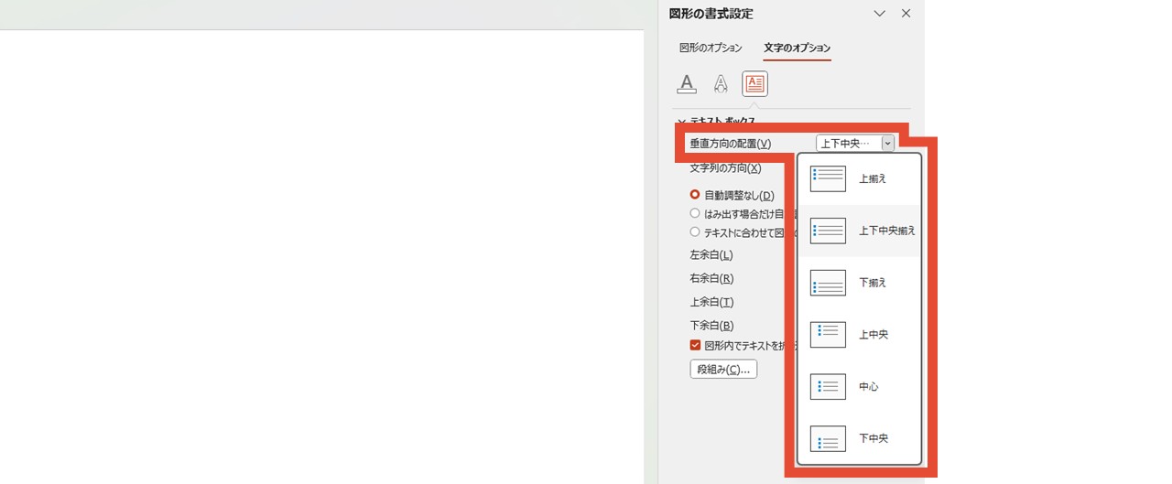Select 自動調整なし radio button
Screen dimensions: 1172x484
pos(695,195)
